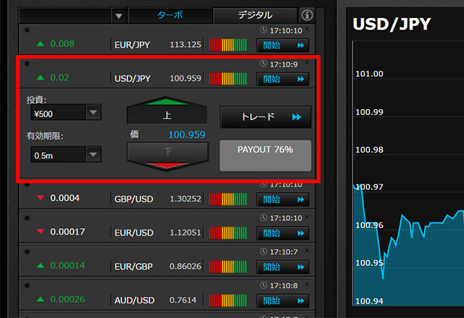Open the 有効期限 expiry dropdown arrow

[94, 154]
